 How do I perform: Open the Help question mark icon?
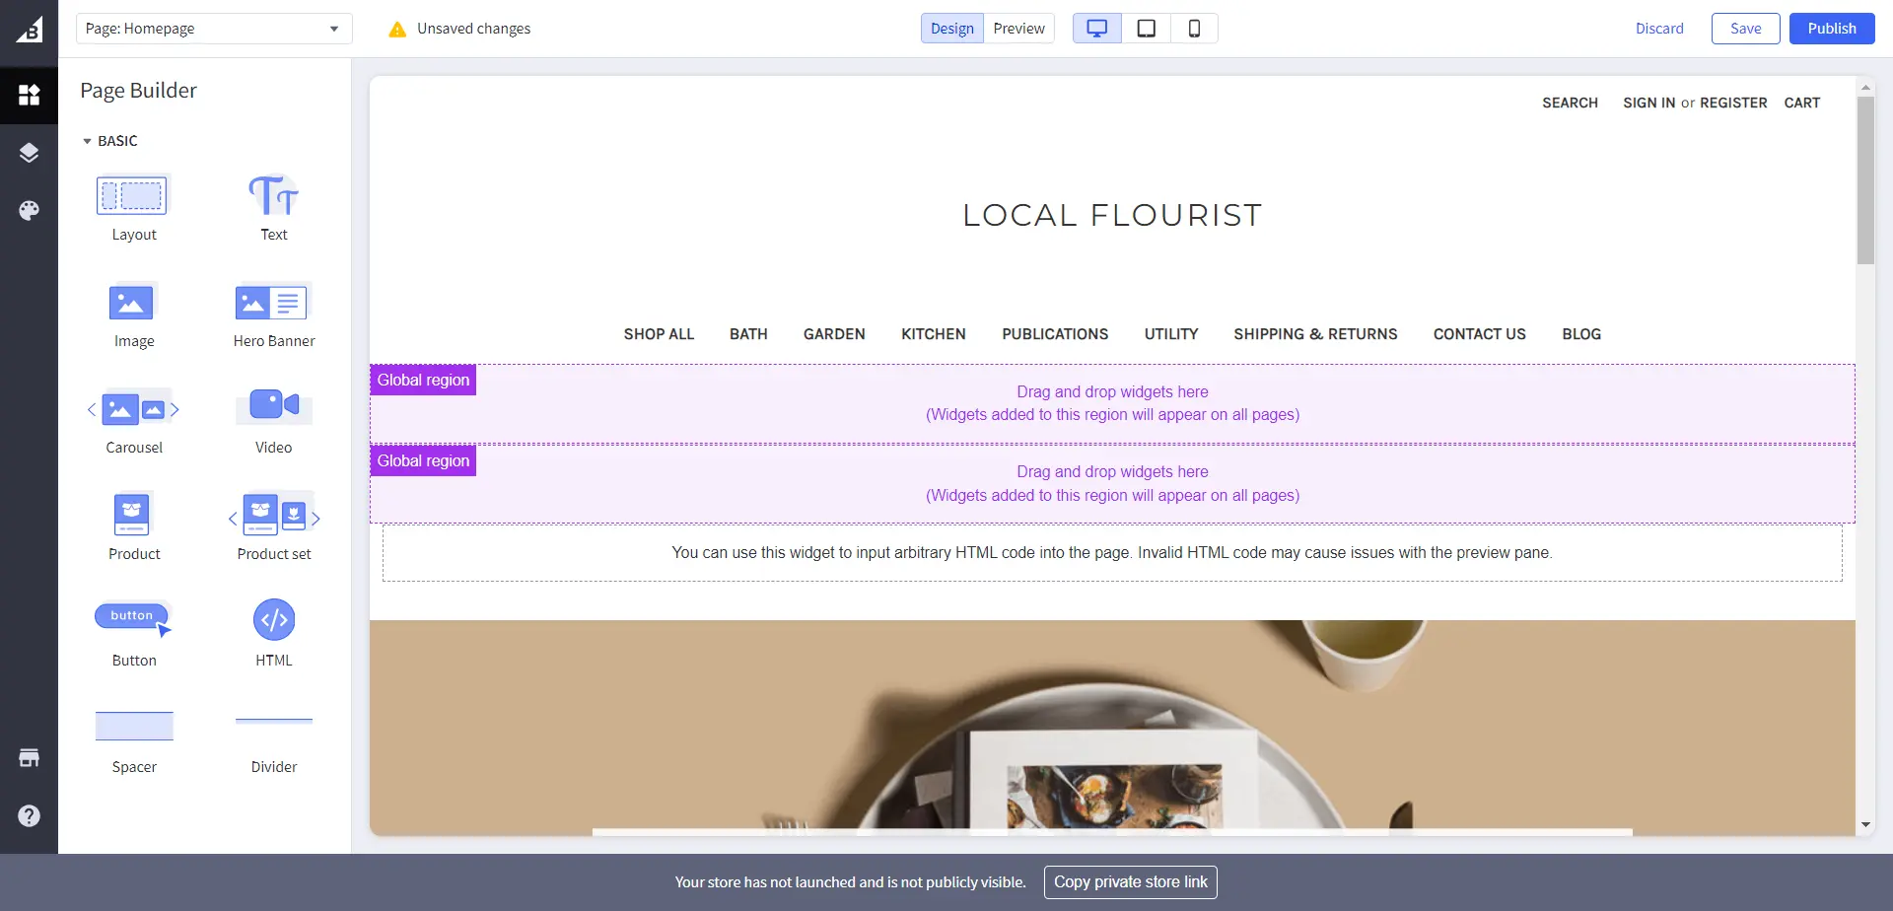29,815
